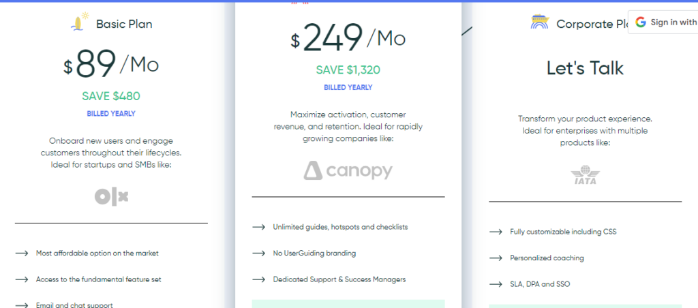Screen dimensions: 698x308
Task: Click "Unlimited guides, hotspots and checklists" feature
Action: click(x=340, y=227)
